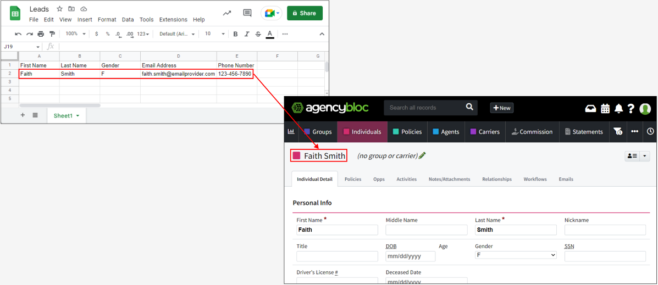Collapse the Sheets menus with chevron

(322, 34)
